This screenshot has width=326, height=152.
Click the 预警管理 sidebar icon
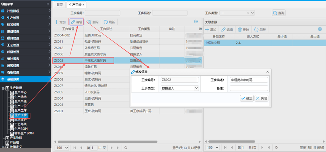coord(3,65)
